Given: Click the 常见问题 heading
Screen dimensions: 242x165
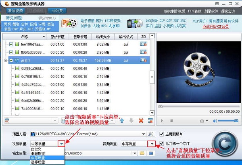Looking at the screenshot, I should [x=14, y=18].
